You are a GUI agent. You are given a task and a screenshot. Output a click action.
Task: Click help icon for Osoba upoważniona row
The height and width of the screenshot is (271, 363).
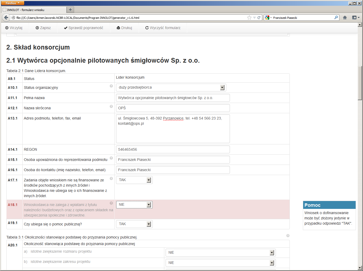click(111, 158)
